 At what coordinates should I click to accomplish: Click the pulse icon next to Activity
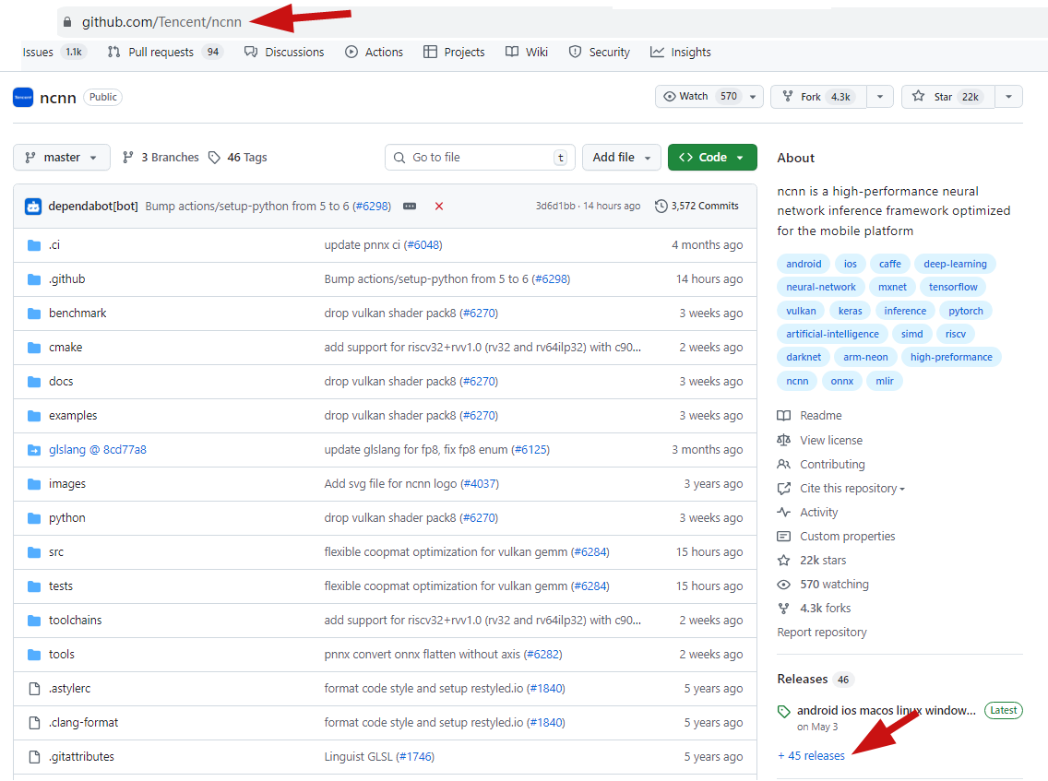784,513
